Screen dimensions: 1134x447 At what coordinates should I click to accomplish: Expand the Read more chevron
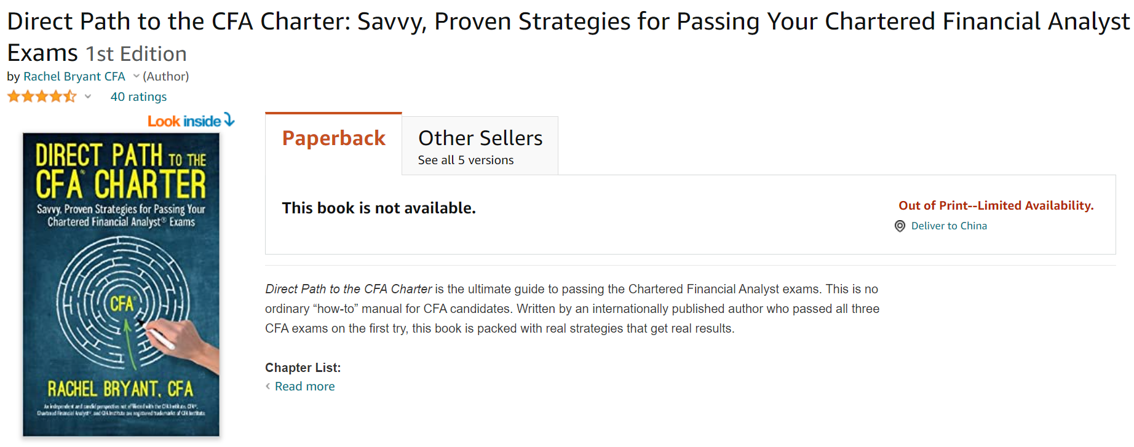pyautogui.click(x=268, y=386)
